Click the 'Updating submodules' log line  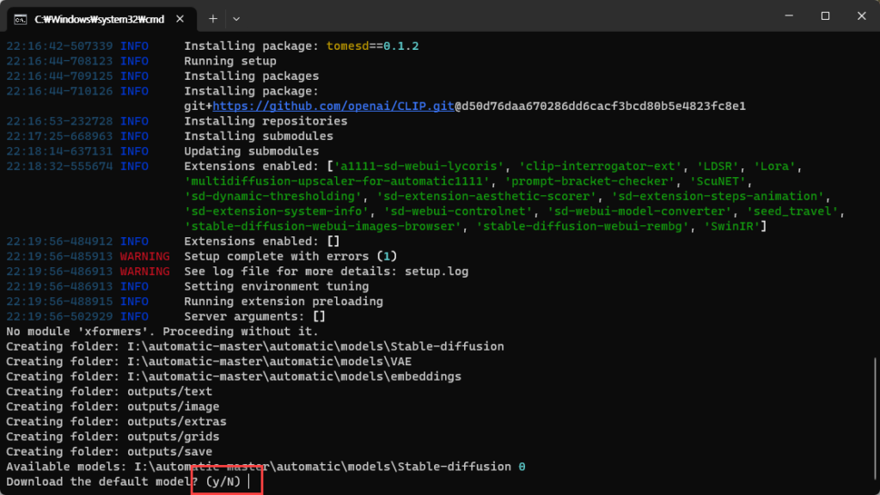[252, 151]
